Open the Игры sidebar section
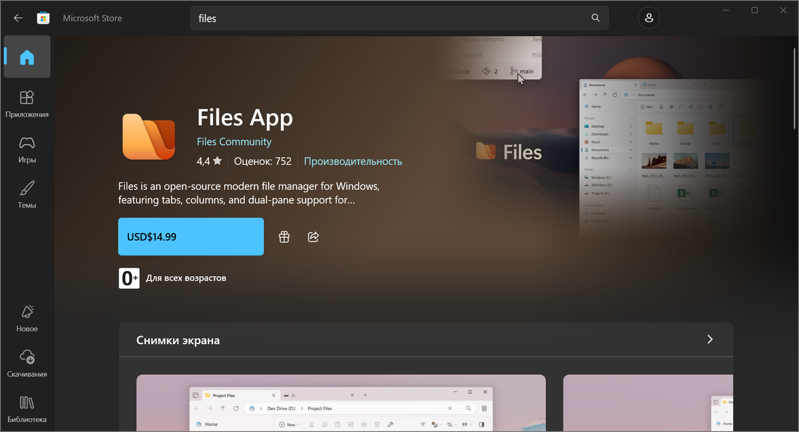This screenshot has height=432, width=799. coord(27,149)
